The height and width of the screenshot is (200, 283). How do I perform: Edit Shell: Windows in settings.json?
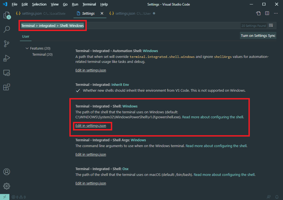91,125
